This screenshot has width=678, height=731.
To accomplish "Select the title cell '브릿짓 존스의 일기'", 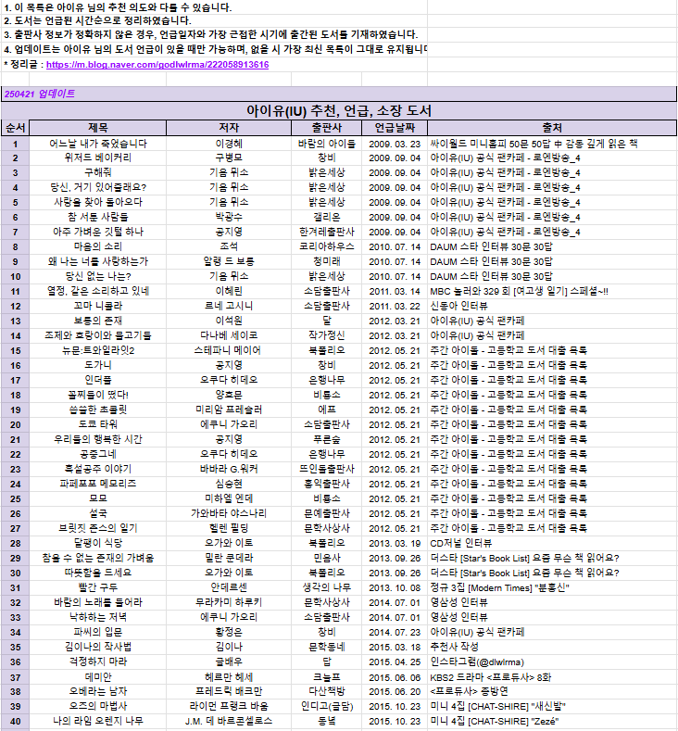I will tap(98, 529).
